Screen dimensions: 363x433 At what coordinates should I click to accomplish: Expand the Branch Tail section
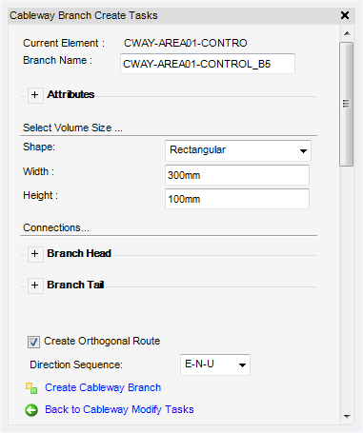35,285
